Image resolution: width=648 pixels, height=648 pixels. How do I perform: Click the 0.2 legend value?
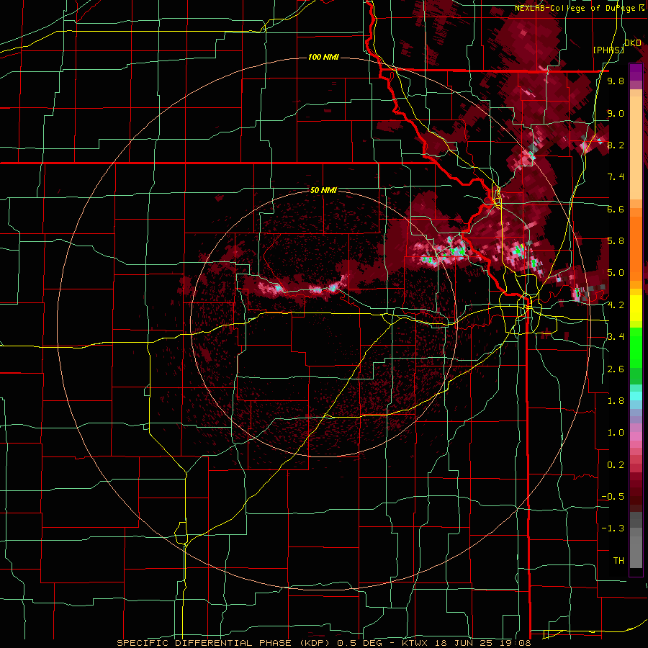tap(616, 465)
